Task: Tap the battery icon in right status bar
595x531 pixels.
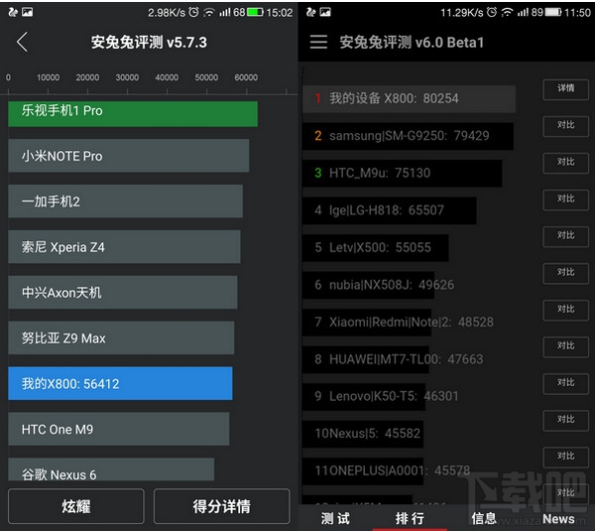Action: click(553, 12)
